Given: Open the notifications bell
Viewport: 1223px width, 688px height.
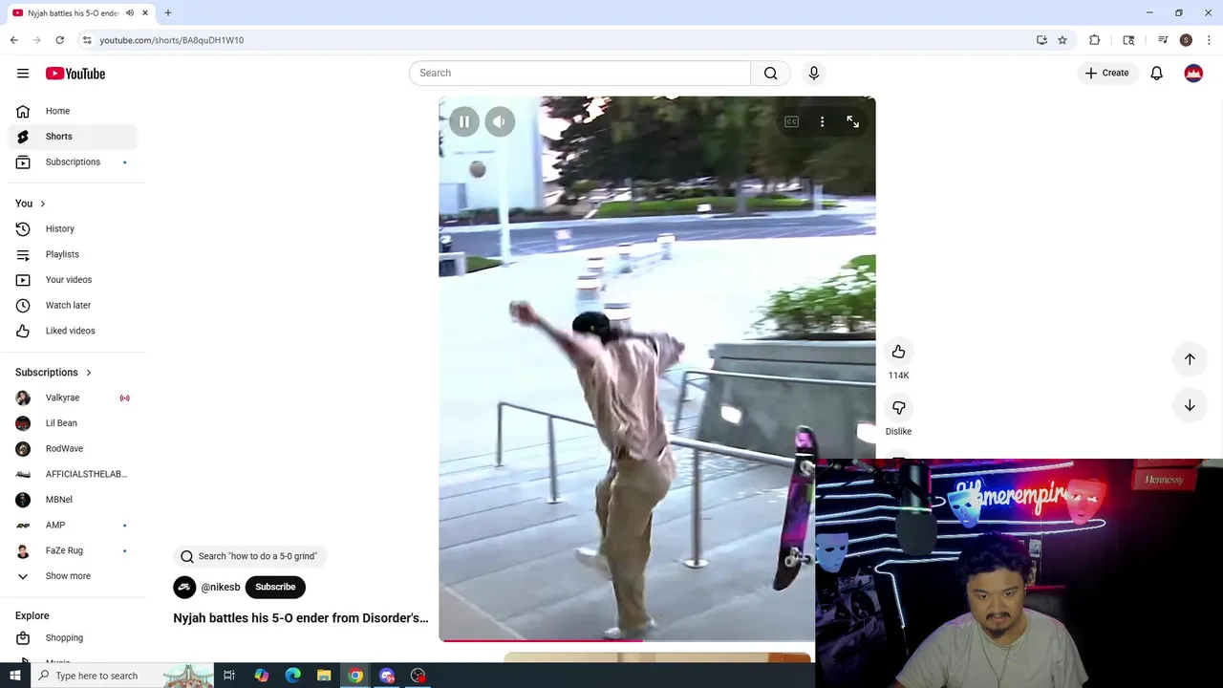Looking at the screenshot, I should (x=1156, y=73).
